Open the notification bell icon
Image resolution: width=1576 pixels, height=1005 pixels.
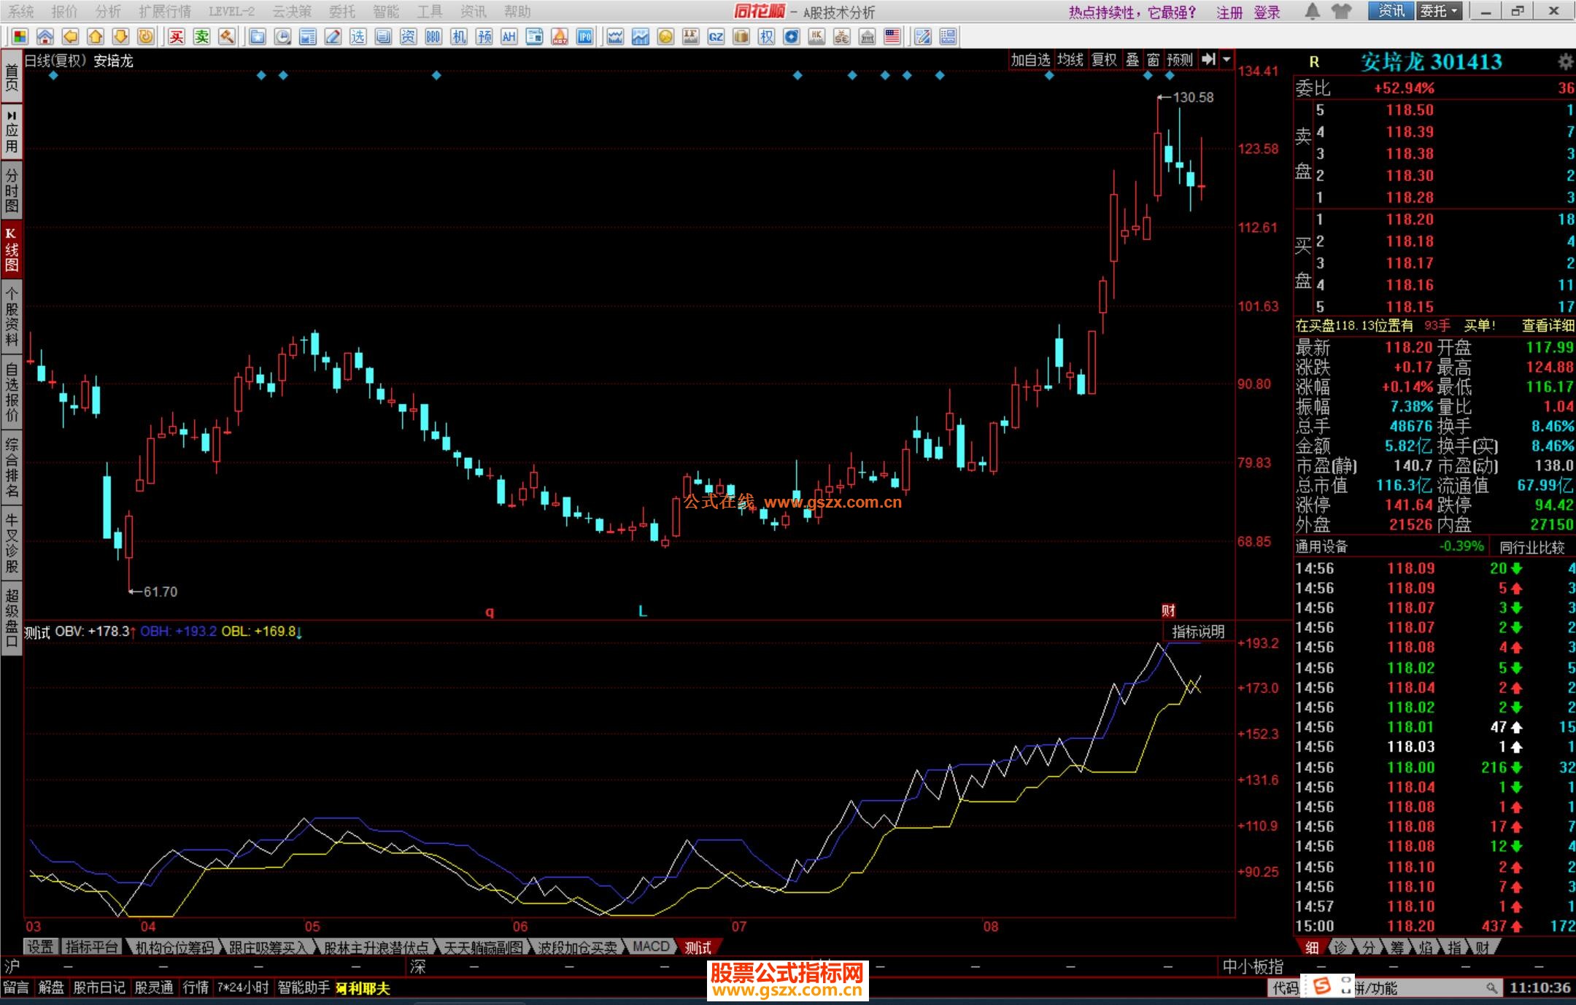coord(1312,11)
